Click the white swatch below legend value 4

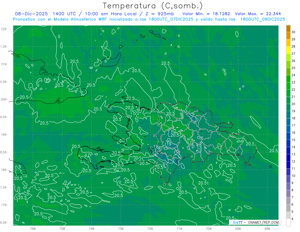pos(288,222)
